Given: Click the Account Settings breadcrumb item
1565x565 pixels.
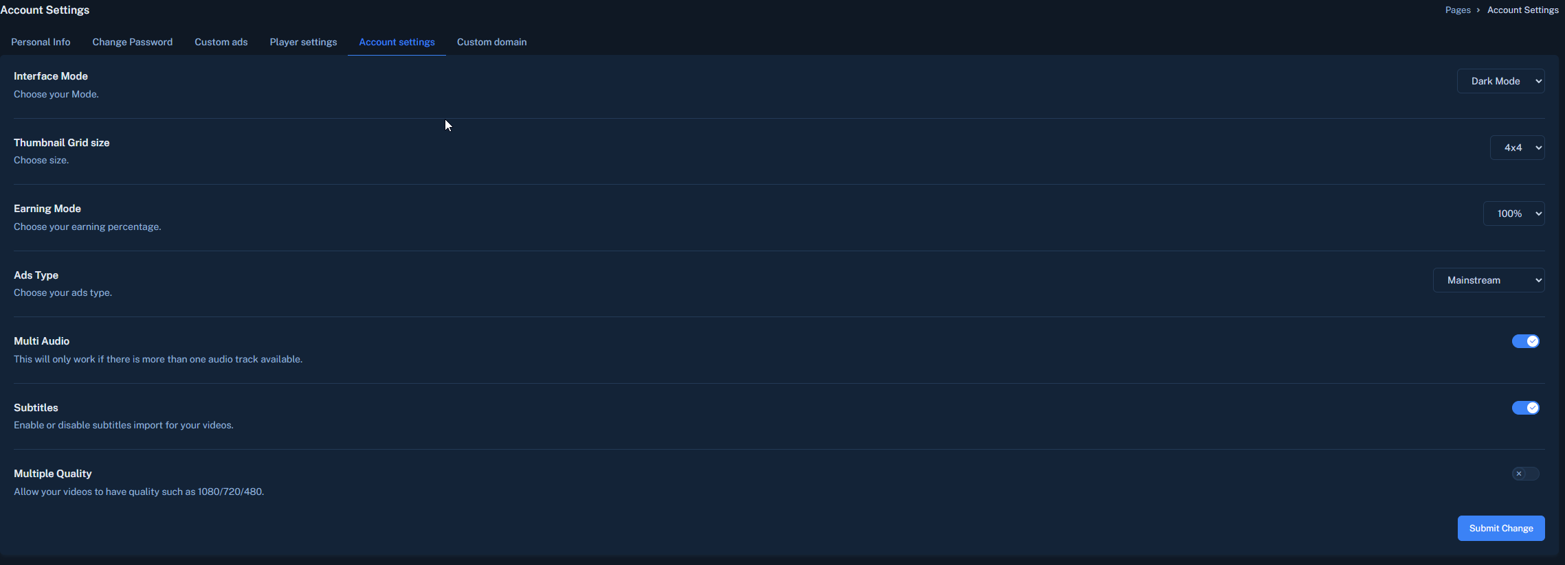Looking at the screenshot, I should click(x=1522, y=10).
